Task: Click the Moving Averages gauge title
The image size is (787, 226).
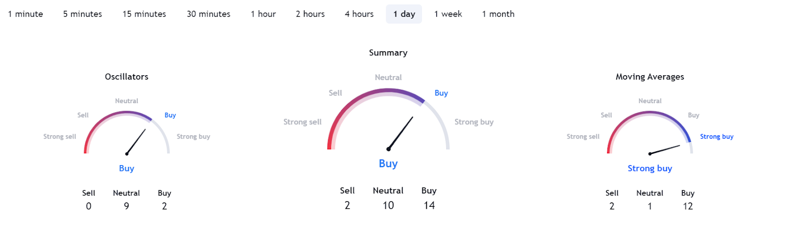Action: click(650, 77)
